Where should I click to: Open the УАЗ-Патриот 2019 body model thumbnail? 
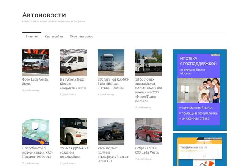36,132
